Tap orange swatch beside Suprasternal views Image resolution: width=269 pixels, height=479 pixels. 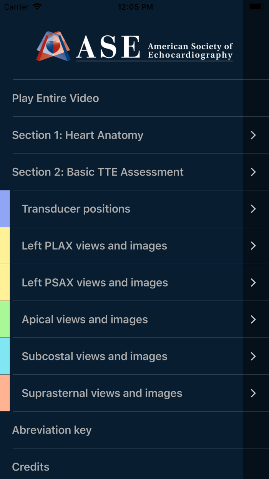(5, 393)
